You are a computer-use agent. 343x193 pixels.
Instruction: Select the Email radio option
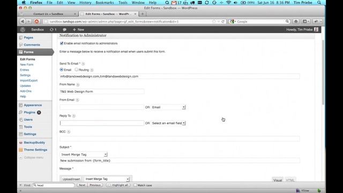click(x=62, y=70)
